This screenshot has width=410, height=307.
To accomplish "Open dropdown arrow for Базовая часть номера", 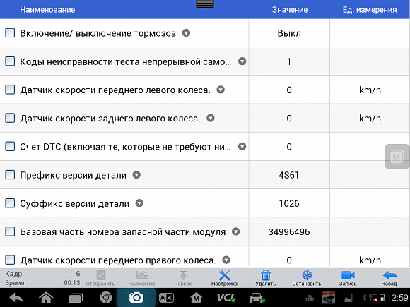I will click(236, 231).
